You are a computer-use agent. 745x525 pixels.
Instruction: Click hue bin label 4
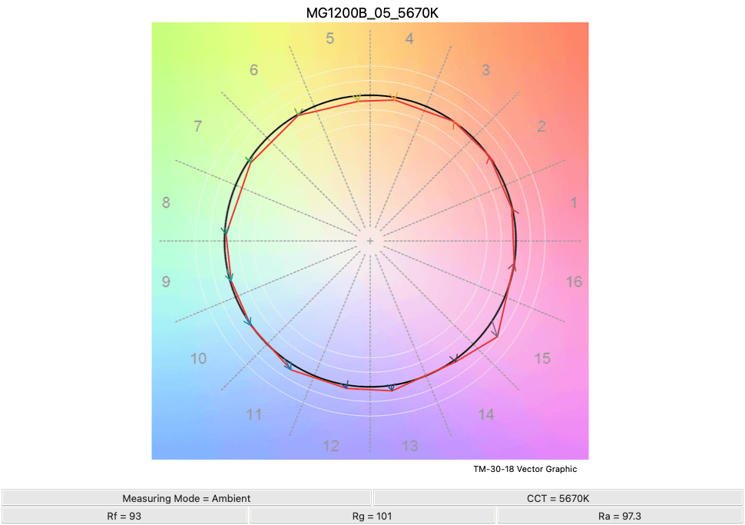(x=409, y=38)
